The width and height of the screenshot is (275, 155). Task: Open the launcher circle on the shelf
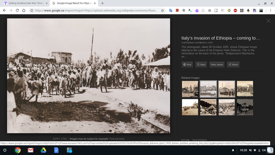tap(5, 150)
